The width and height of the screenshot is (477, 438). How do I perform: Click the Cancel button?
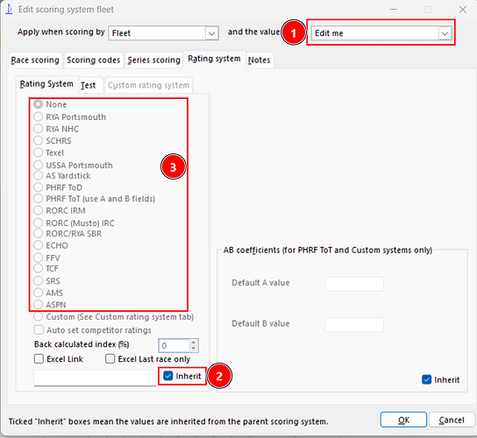[452, 420]
